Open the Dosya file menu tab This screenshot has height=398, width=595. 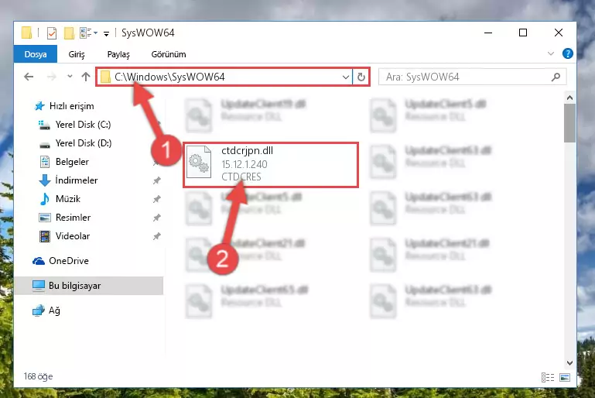pos(36,54)
